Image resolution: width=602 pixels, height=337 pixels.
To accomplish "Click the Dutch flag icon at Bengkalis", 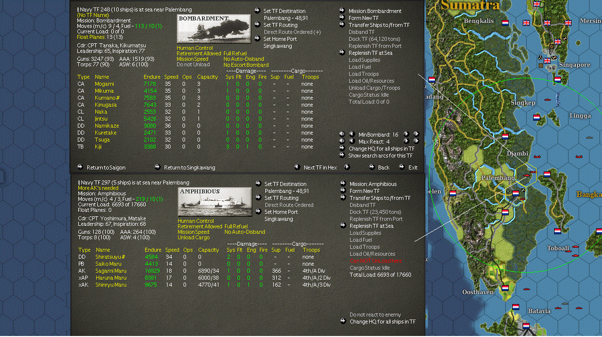I will (x=505, y=23).
